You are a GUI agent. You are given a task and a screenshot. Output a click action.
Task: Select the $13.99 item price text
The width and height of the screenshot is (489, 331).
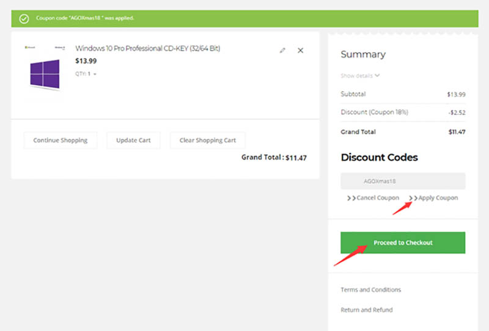[86, 61]
